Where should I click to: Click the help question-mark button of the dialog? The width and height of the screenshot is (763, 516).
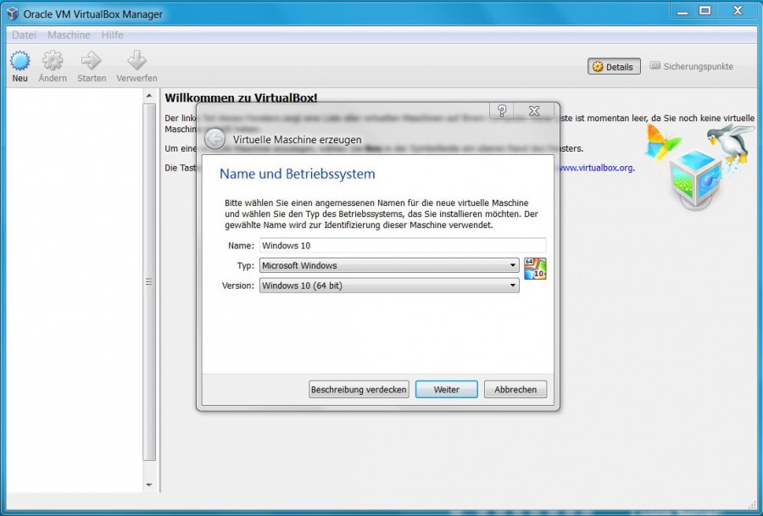tap(502, 111)
